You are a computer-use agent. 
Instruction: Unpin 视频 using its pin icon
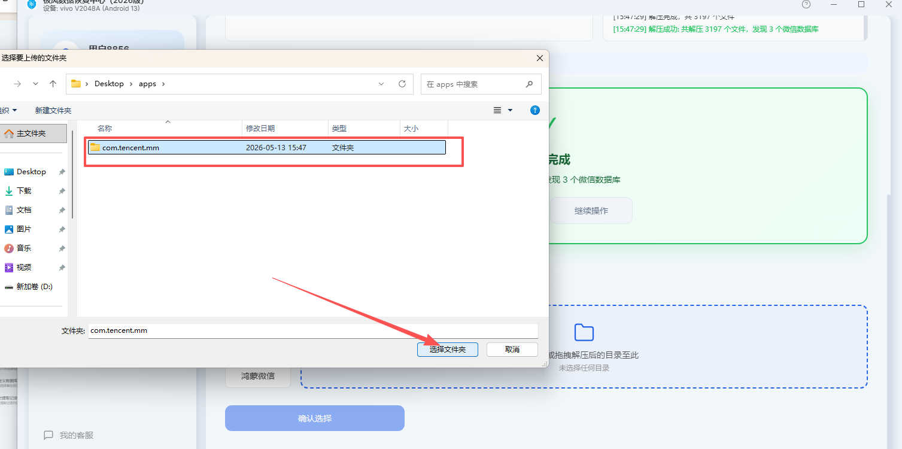[x=62, y=268]
